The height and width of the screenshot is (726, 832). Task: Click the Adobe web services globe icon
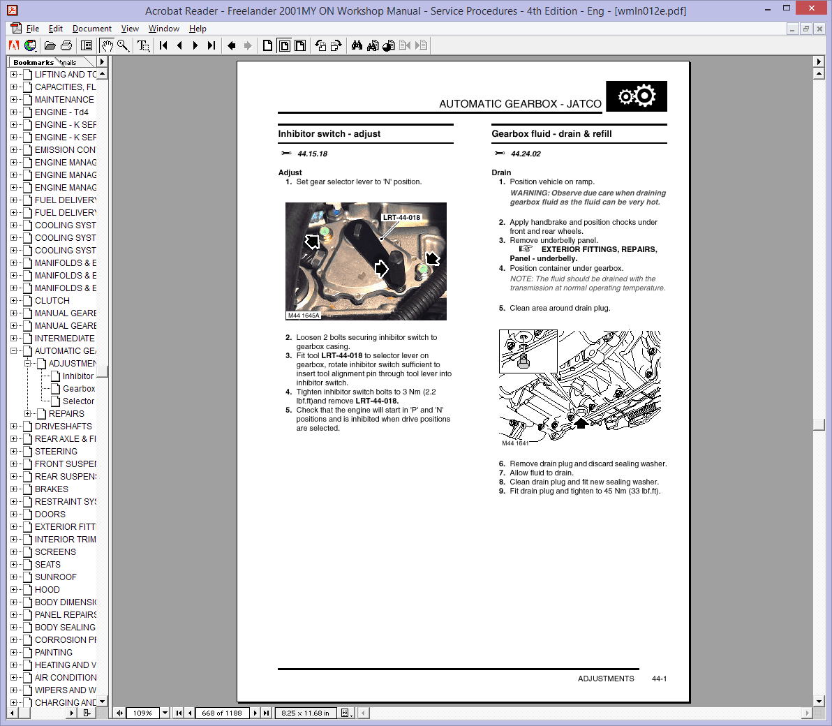click(30, 45)
